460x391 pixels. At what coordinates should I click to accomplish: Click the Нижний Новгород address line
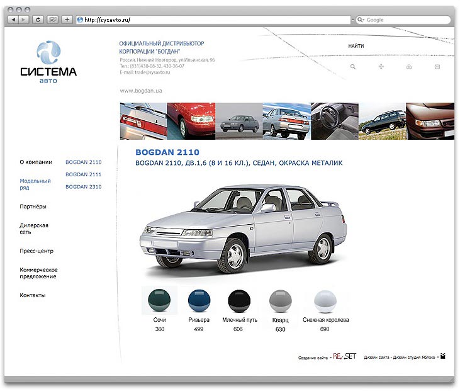click(x=167, y=60)
